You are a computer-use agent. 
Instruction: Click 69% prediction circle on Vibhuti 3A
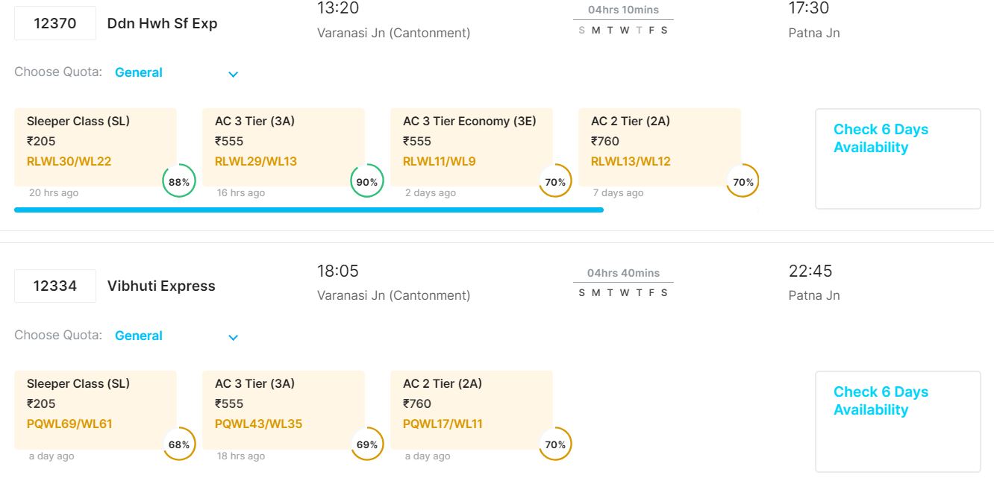367,444
